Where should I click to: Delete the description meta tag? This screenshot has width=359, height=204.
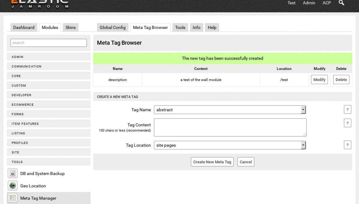(x=341, y=80)
